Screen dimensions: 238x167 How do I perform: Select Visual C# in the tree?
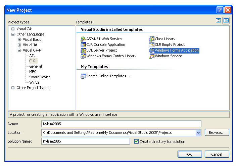(x=24, y=29)
